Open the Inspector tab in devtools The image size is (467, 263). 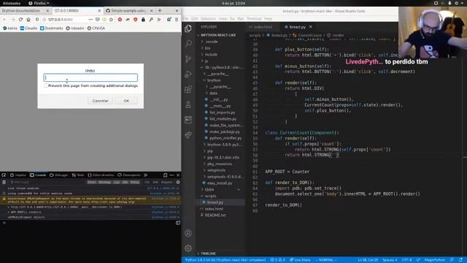(18, 175)
